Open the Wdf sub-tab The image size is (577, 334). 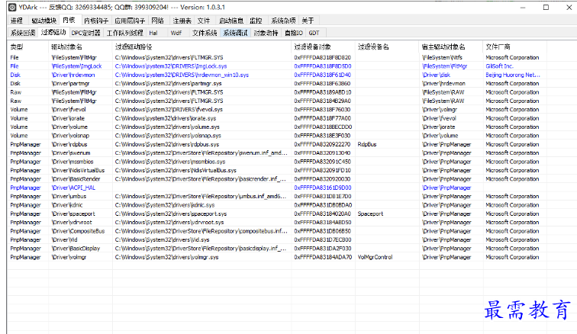click(x=176, y=33)
